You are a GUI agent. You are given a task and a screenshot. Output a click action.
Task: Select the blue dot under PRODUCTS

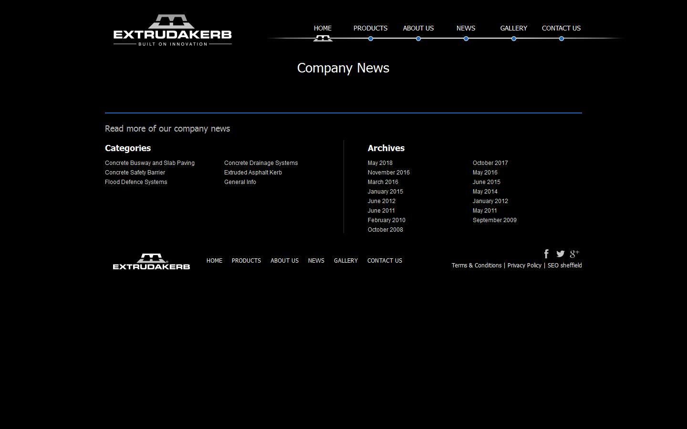tap(370, 39)
